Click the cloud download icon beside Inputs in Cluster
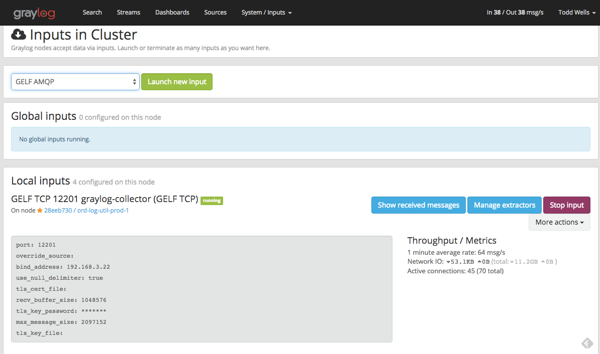Viewport: 600px width, 354px height. (x=19, y=35)
